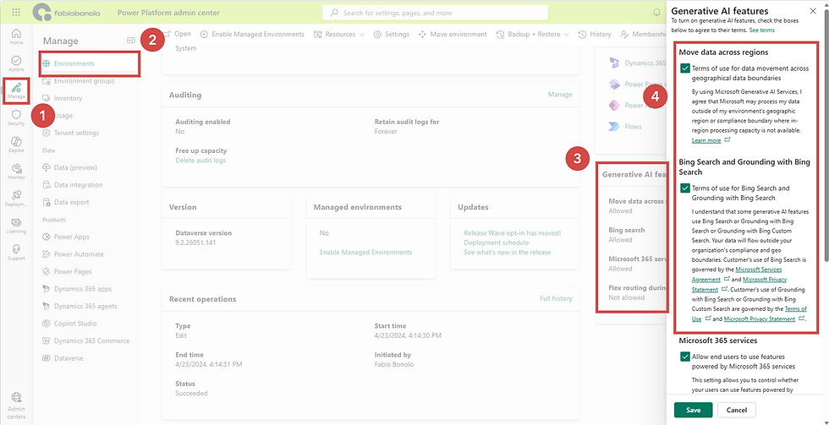829x425 pixels.
Task: Open Data export page
Action: coord(71,202)
